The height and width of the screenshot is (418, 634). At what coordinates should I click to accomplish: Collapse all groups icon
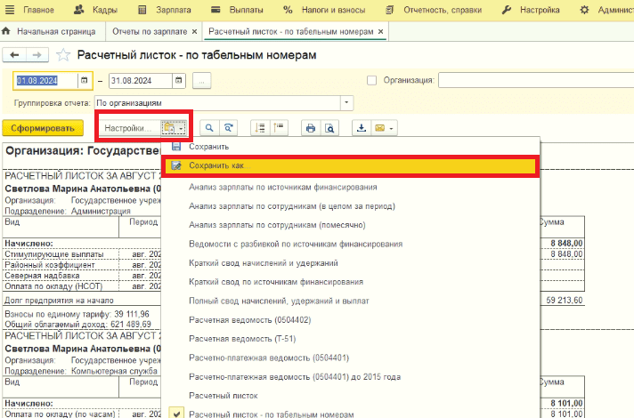(x=279, y=128)
